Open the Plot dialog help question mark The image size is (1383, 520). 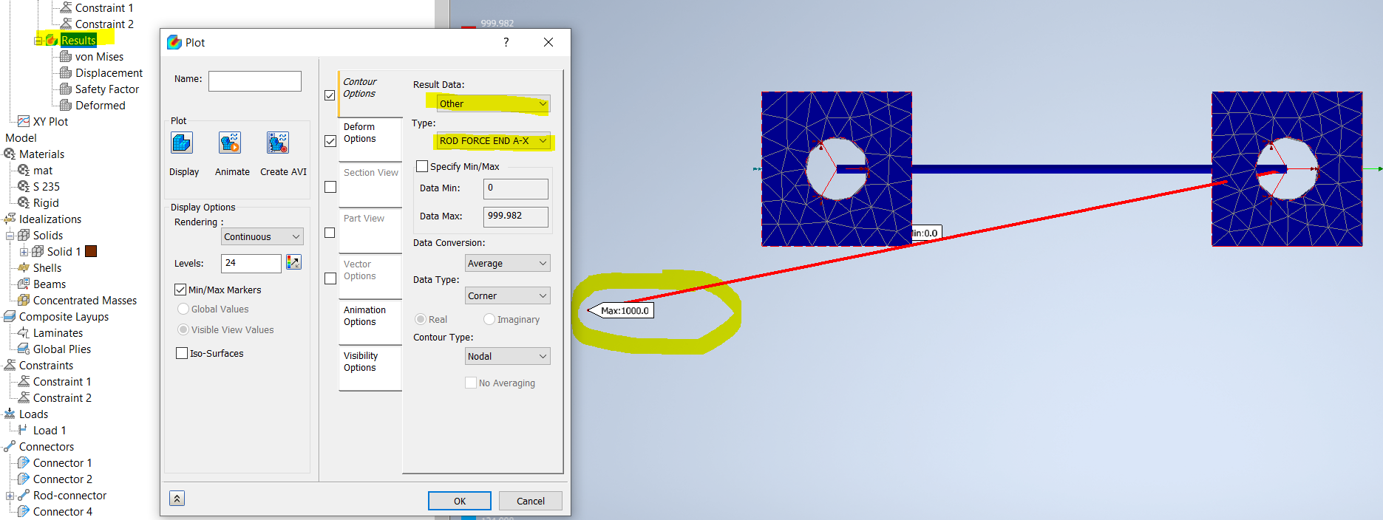506,42
